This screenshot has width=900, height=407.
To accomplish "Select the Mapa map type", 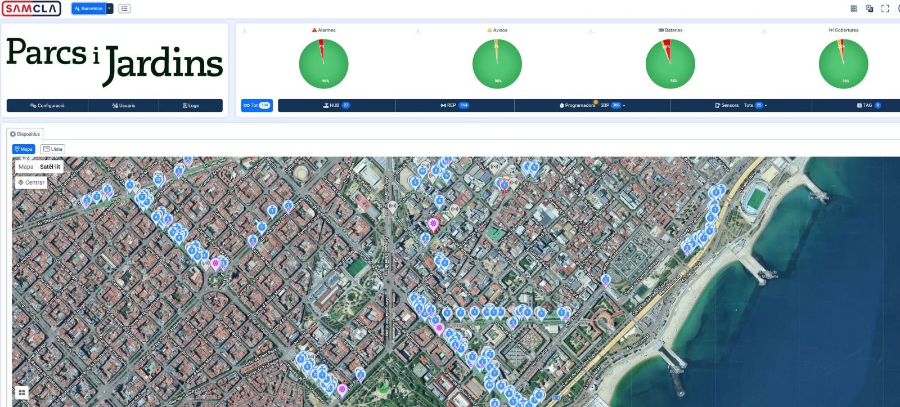I will 26,167.
